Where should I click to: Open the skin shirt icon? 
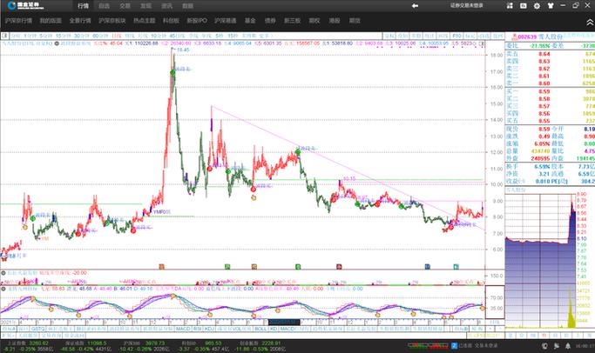click(551, 6)
